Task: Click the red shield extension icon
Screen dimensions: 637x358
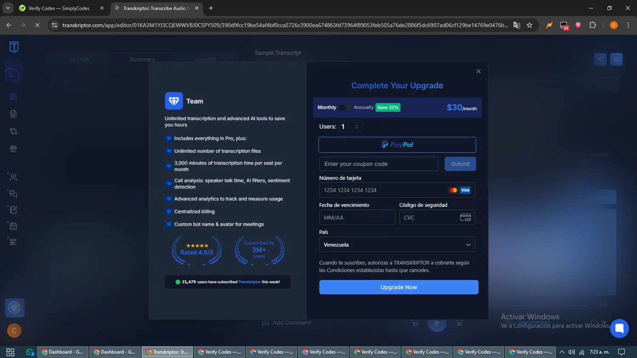Action: (578, 25)
